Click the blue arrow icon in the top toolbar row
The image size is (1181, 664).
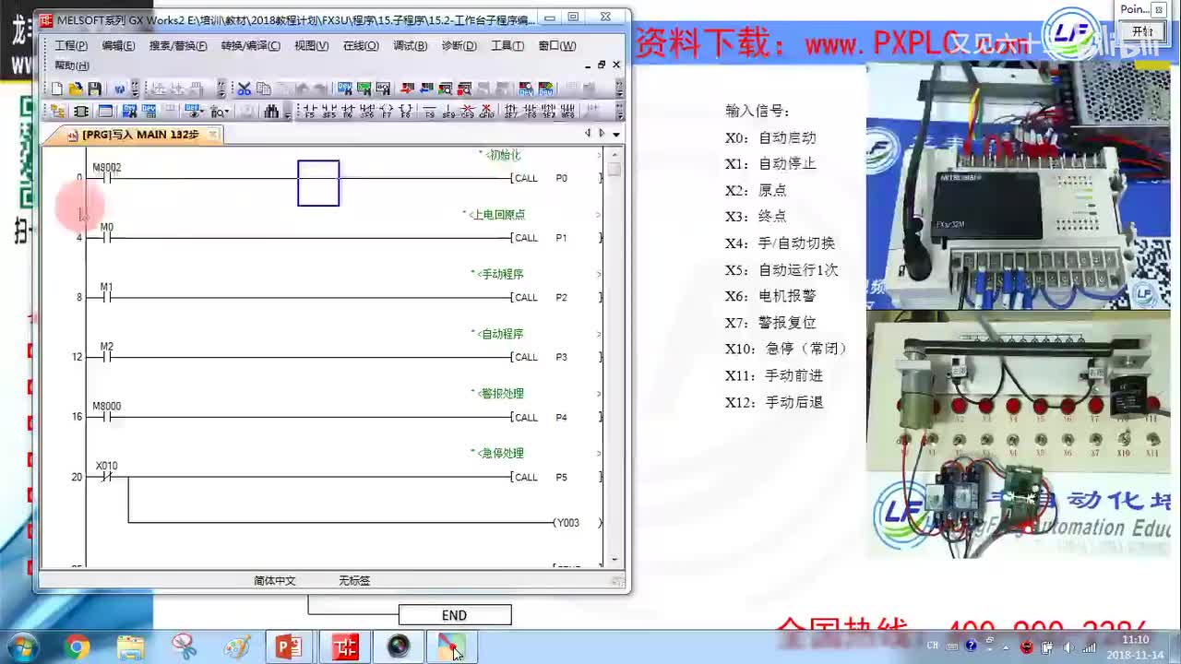coord(426,89)
